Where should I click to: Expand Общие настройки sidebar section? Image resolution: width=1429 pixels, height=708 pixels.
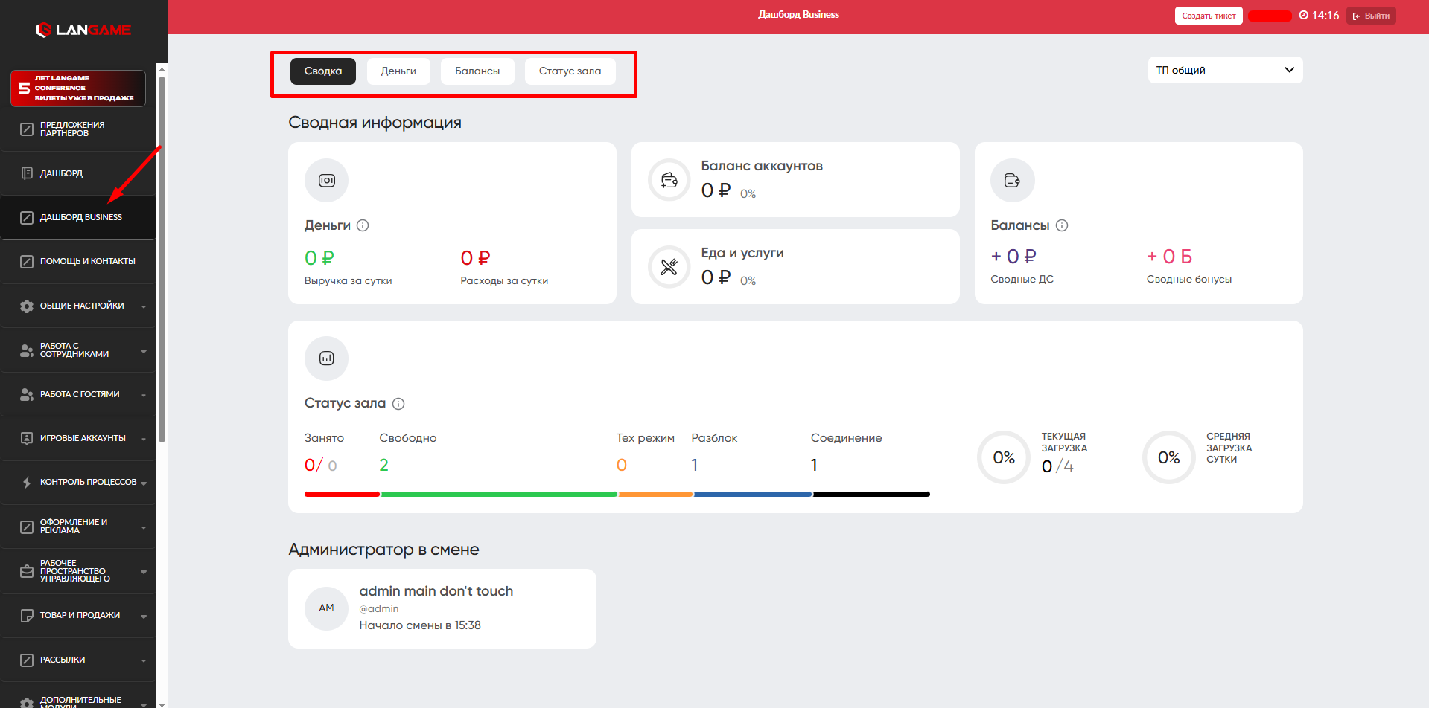pyautogui.click(x=82, y=306)
